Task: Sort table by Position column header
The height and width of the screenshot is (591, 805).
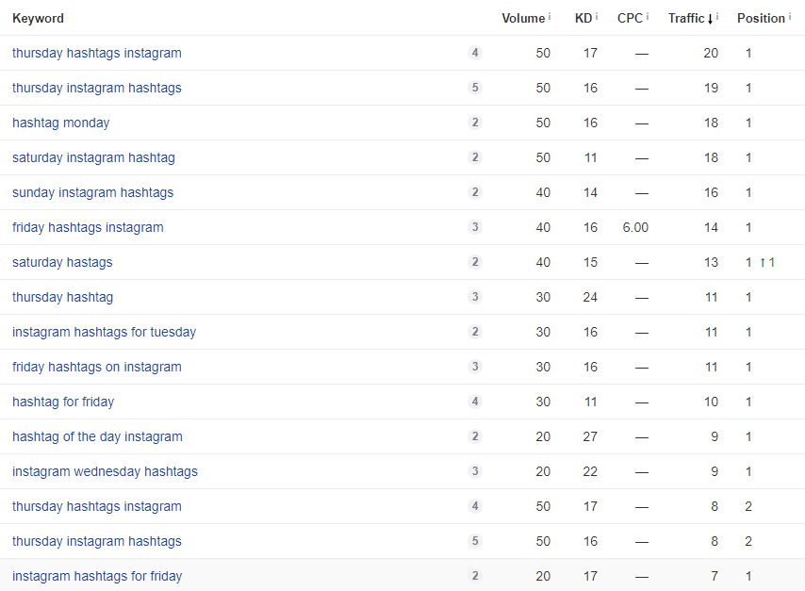Action: (x=760, y=18)
